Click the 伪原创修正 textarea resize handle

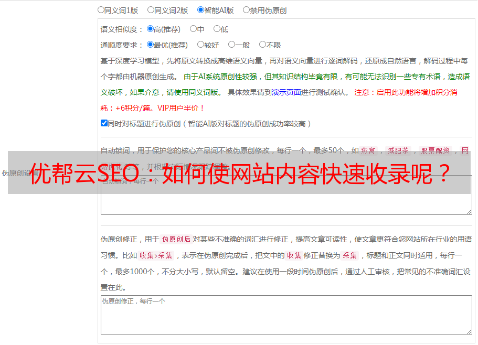(x=469, y=332)
